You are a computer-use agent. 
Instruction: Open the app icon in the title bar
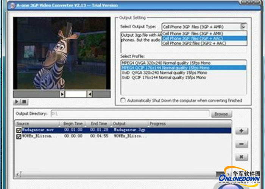12,6
